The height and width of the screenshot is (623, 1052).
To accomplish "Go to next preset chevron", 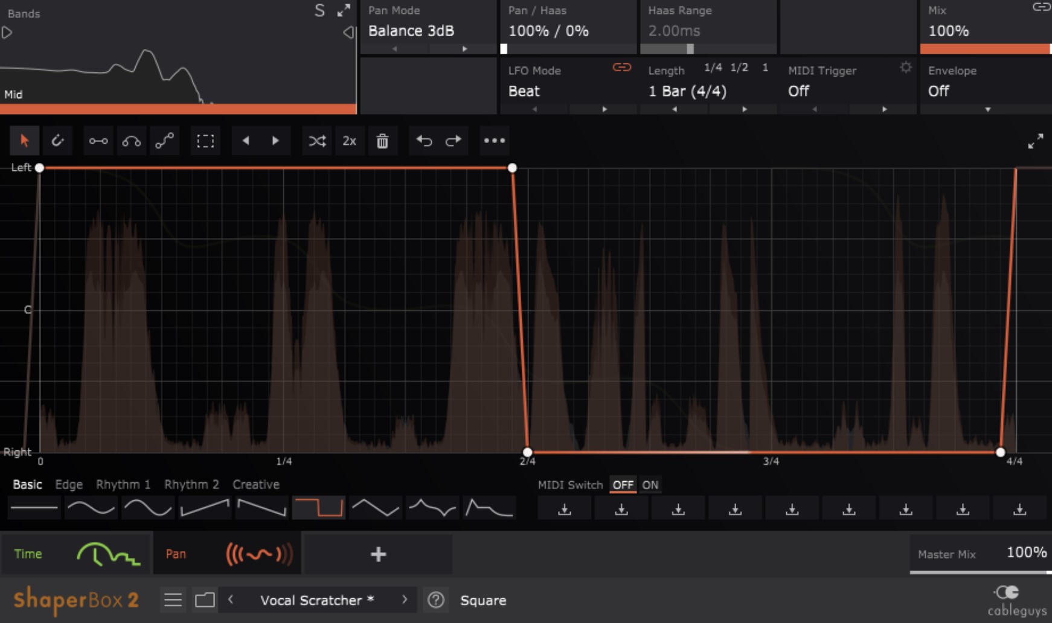I will [x=404, y=599].
